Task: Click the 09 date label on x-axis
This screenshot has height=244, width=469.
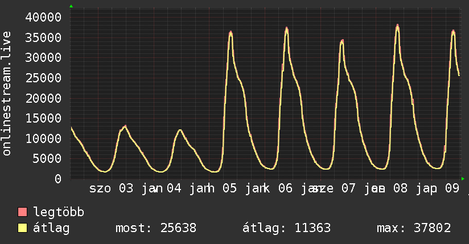Action: 452,188
